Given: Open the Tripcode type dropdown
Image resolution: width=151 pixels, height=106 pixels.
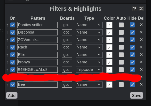Looking at the screenshot, I should [89, 70].
